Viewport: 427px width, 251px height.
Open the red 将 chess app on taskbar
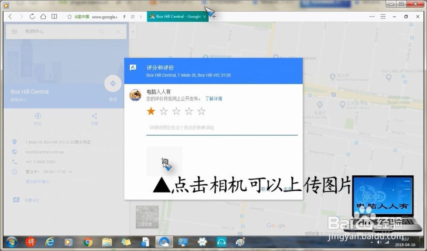(x=30, y=242)
